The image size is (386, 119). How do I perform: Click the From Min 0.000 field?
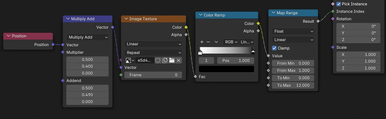point(293,63)
